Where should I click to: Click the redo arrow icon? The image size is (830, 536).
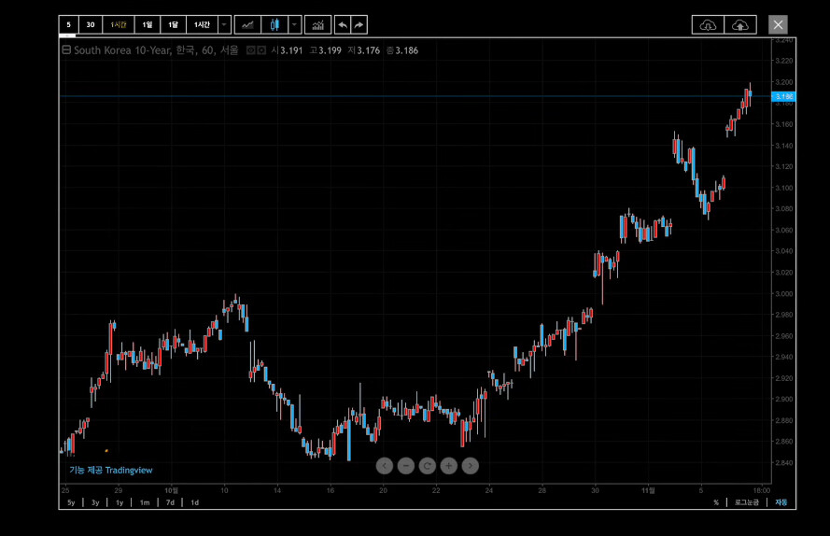pyautogui.click(x=359, y=25)
